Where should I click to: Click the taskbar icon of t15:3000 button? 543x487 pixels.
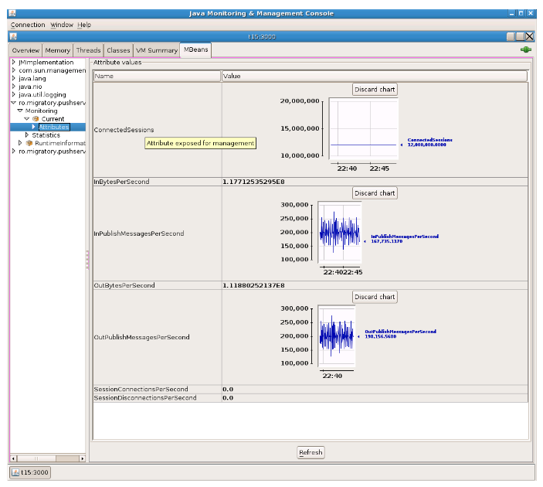tap(16, 472)
